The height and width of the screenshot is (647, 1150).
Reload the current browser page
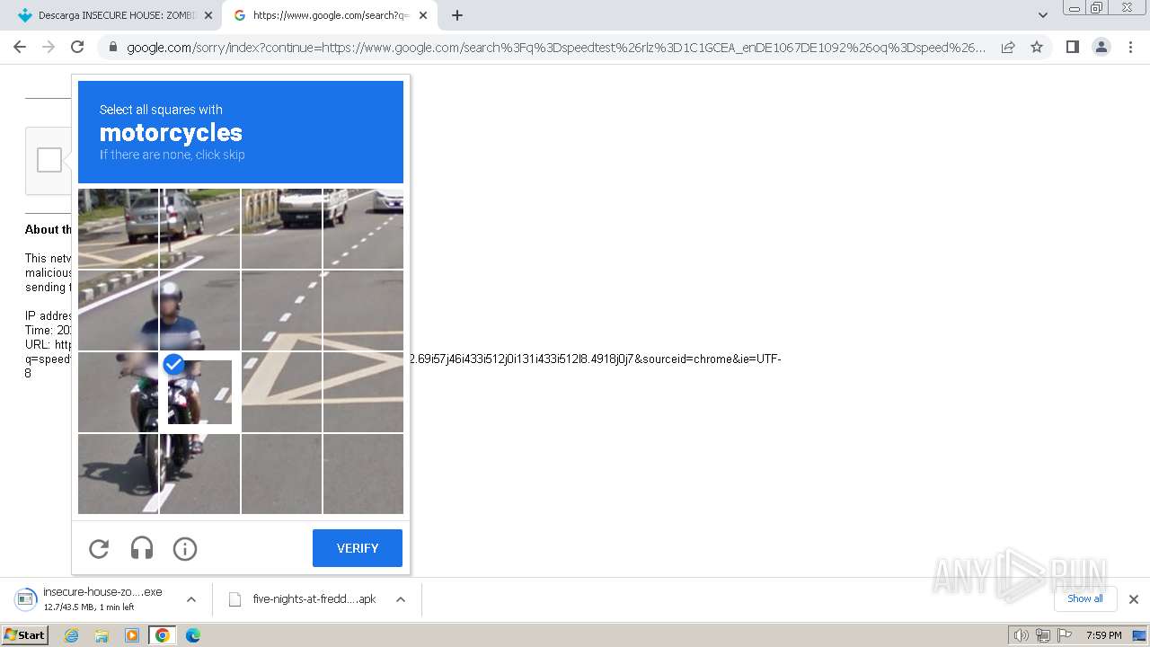click(x=77, y=47)
